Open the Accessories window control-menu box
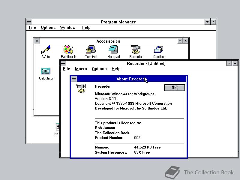Viewport: 240px width, 180px height. pyautogui.click(x=37, y=41)
